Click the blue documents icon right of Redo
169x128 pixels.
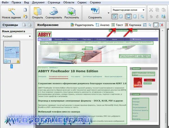163,17
